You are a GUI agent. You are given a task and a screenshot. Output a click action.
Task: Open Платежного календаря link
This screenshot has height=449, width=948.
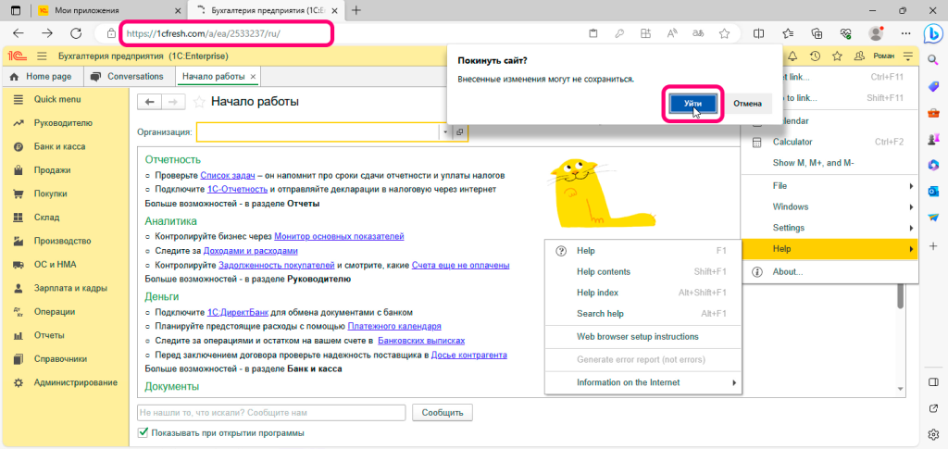pos(394,326)
